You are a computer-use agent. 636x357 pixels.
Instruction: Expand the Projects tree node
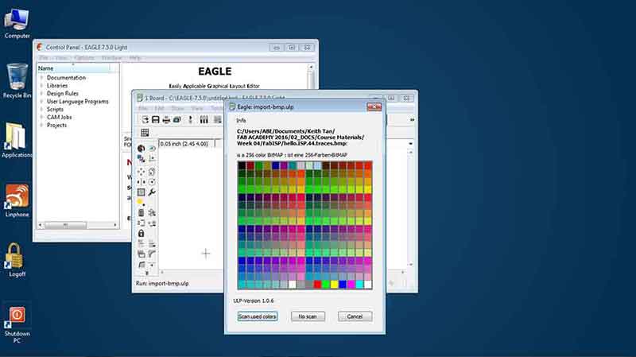click(41, 125)
